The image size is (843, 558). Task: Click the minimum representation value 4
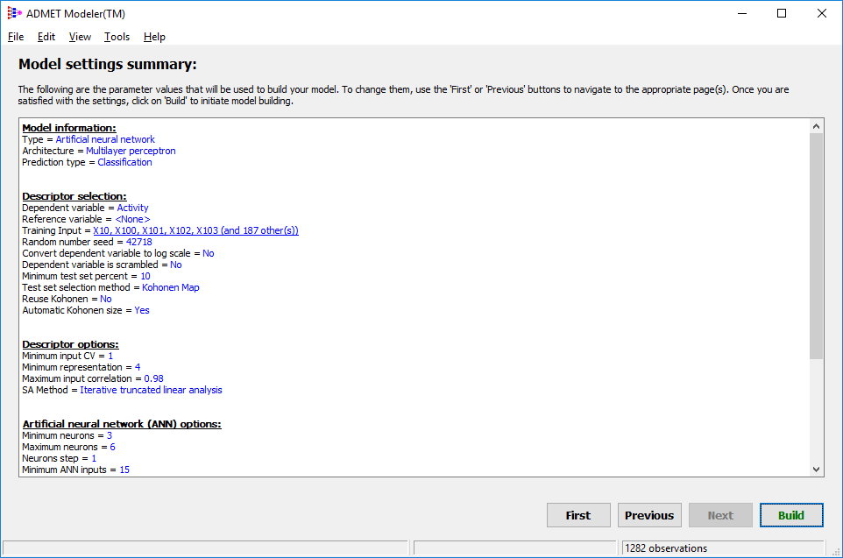[138, 367]
